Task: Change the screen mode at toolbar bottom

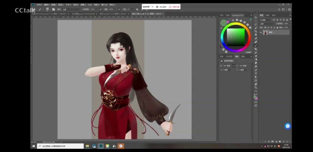Action: pyautogui.click(x=256, y=106)
